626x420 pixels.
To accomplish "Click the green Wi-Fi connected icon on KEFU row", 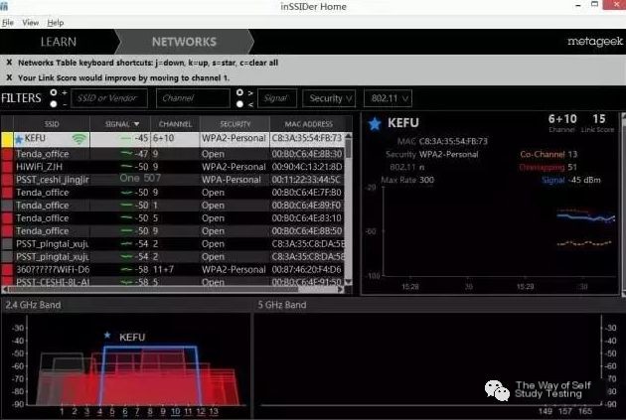I will tap(79, 139).
